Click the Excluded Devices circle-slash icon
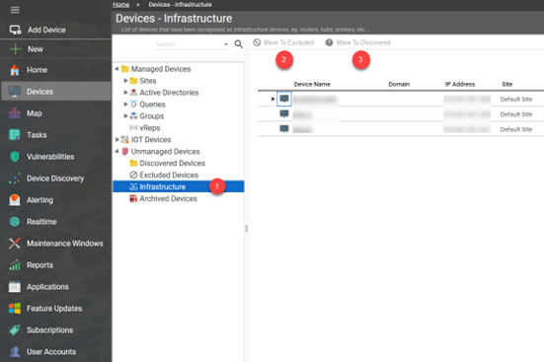 pos(133,176)
